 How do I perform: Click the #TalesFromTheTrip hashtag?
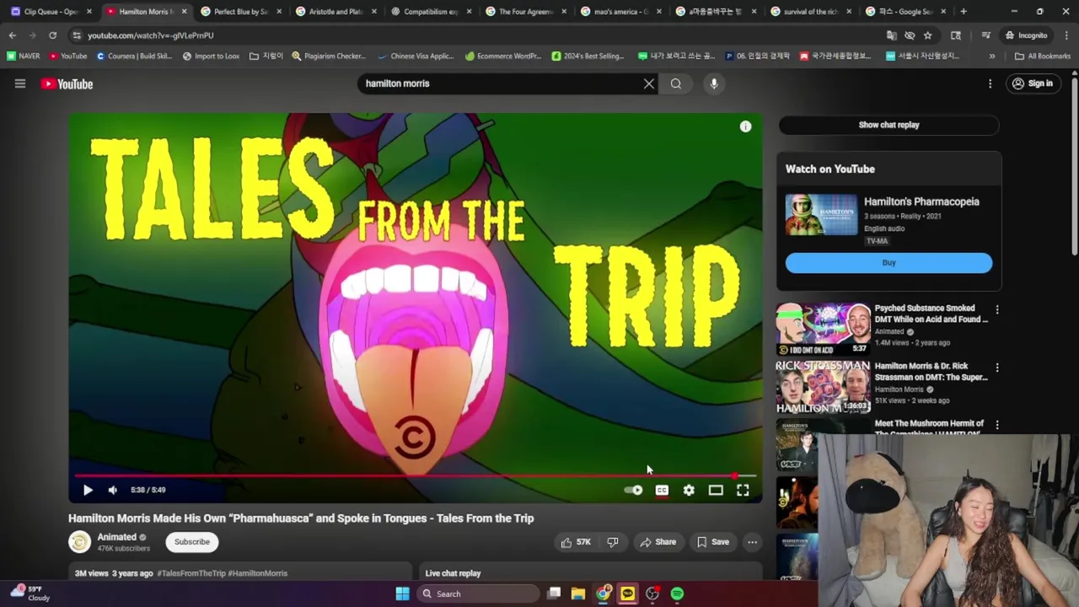click(191, 573)
